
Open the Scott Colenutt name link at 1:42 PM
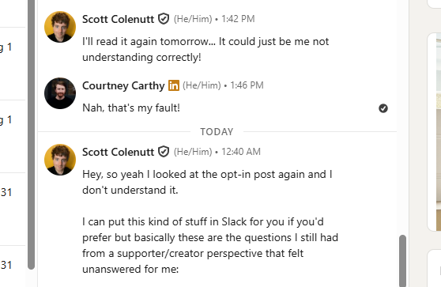point(118,19)
